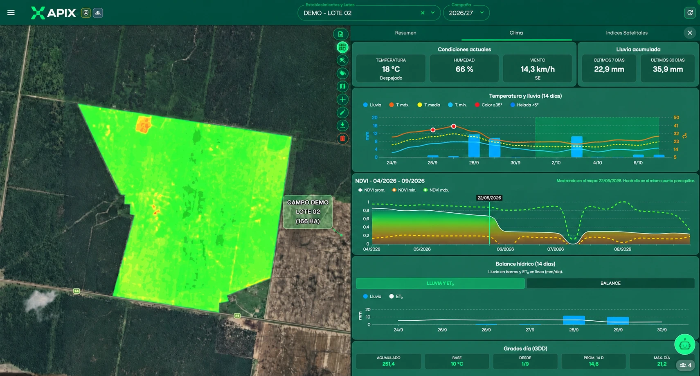The height and width of the screenshot is (376, 700).
Task: Clear the DEMO - LOTE 02 selection
Action: [x=423, y=13]
